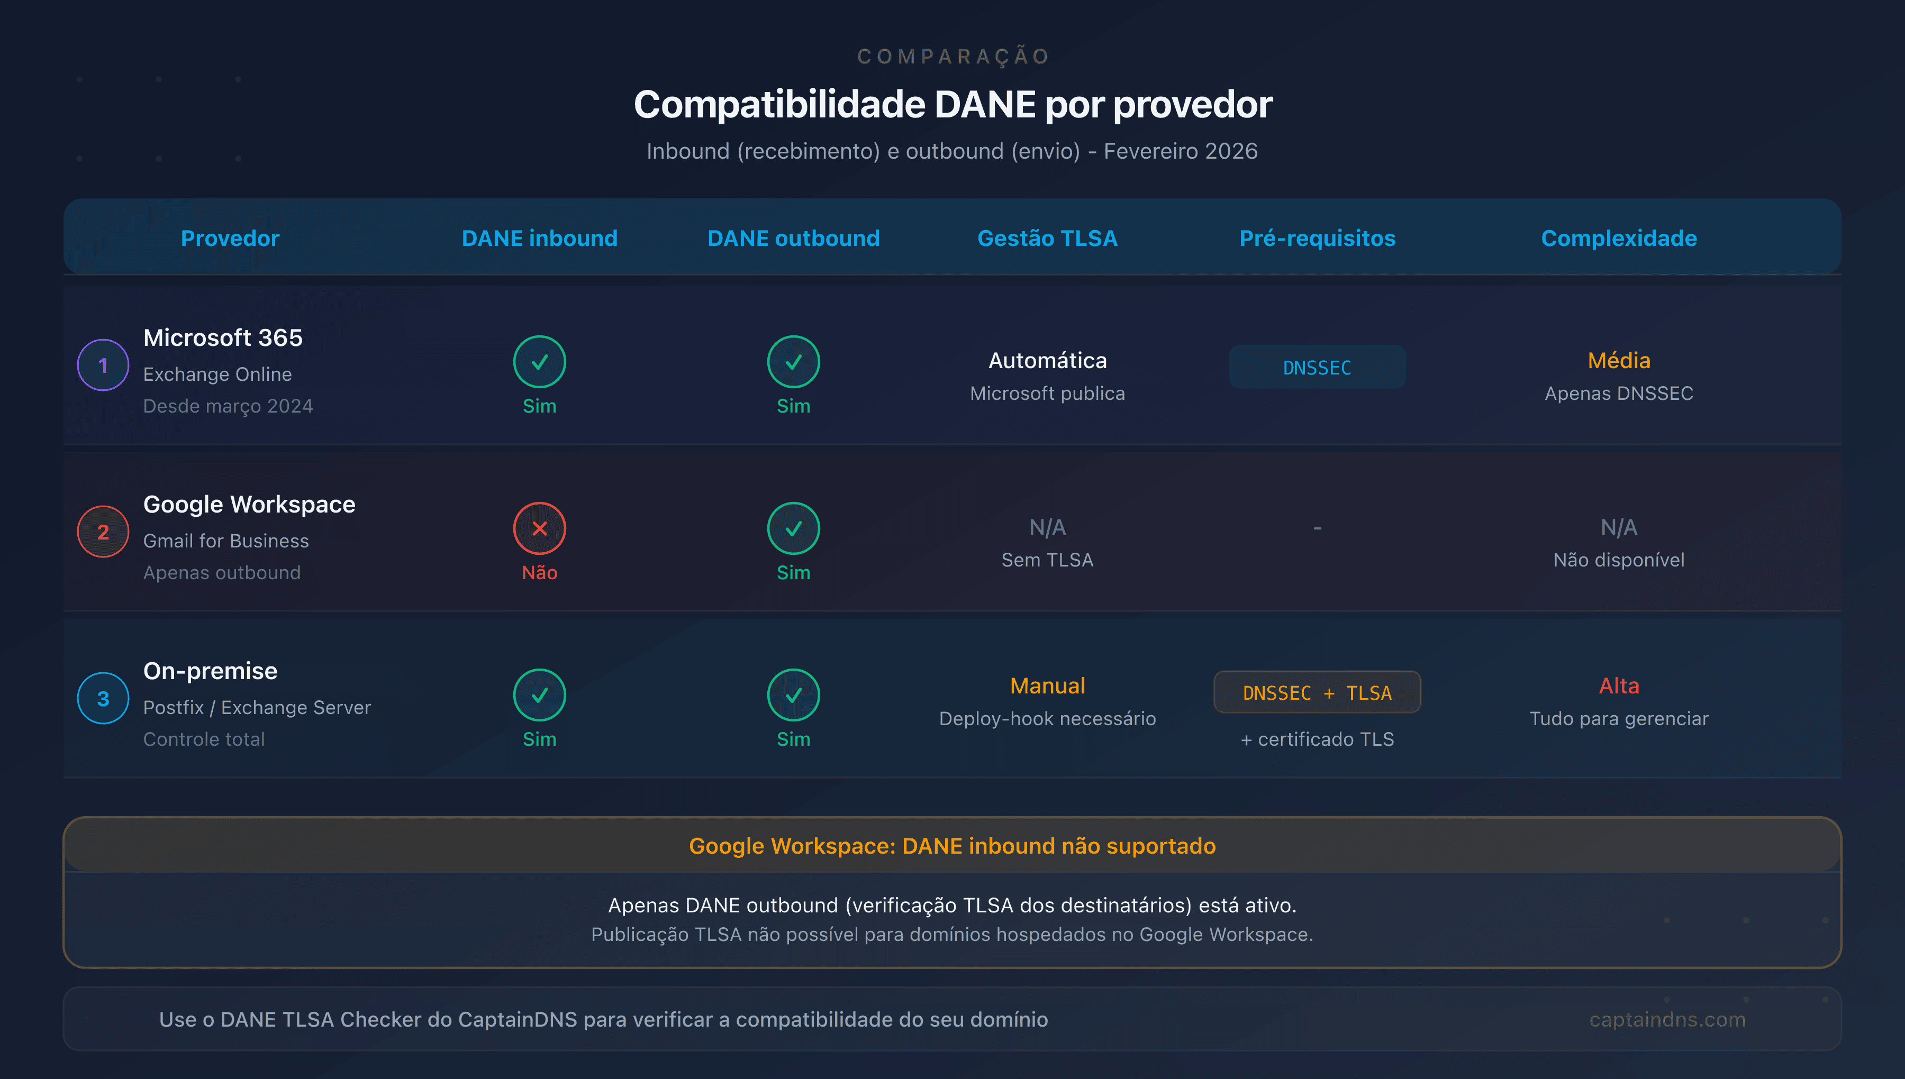
Task: Click the 'Compatibilidade DANE por provedor' title
Action: point(952,105)
